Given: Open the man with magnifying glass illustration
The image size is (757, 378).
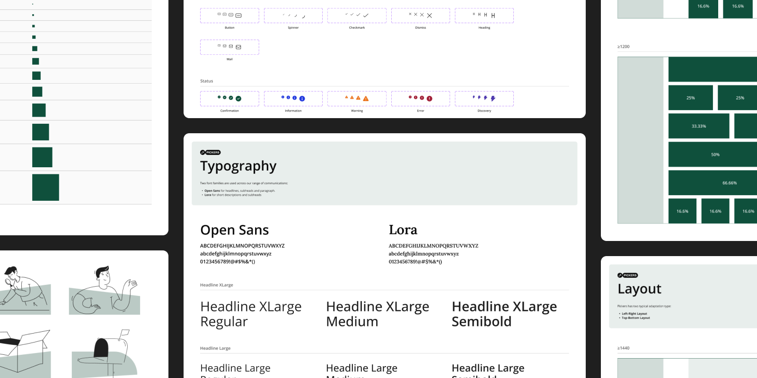Looking at the screenshot, I should point(25,290).
